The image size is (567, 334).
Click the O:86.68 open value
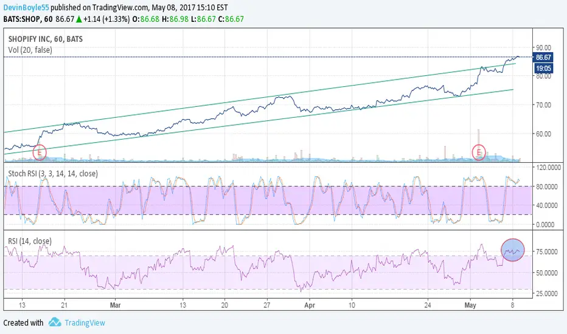coord(146,19)
